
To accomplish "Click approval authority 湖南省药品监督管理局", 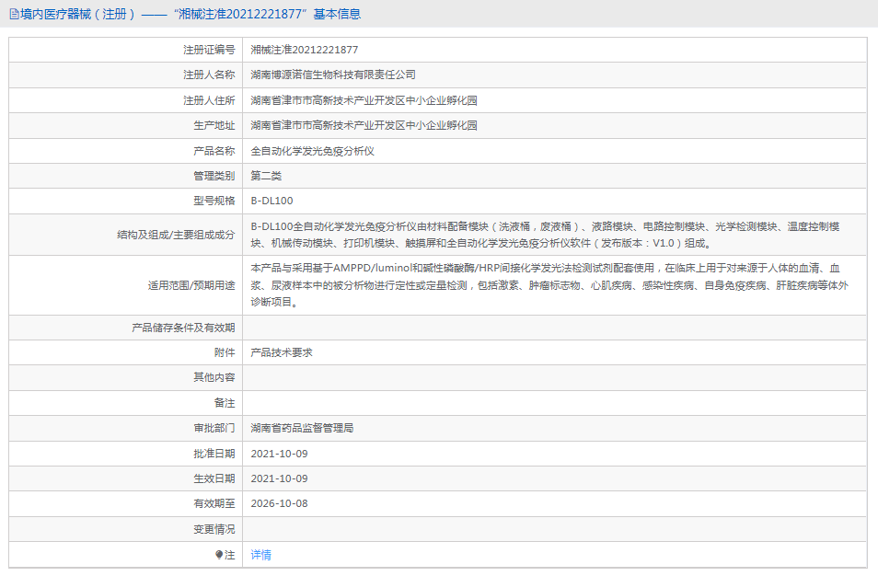I will [302, 428].
